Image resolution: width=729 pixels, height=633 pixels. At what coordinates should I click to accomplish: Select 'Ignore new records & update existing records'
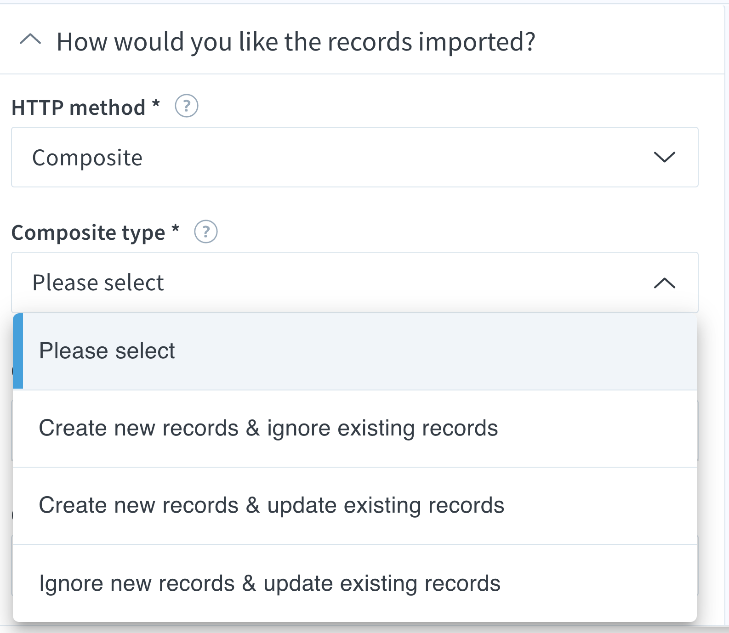click(355, 583)
